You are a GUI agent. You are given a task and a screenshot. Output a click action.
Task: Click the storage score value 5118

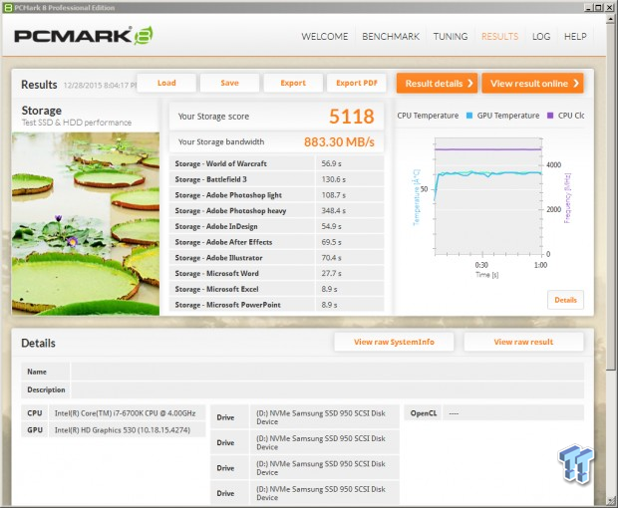[x=351, y=117]
